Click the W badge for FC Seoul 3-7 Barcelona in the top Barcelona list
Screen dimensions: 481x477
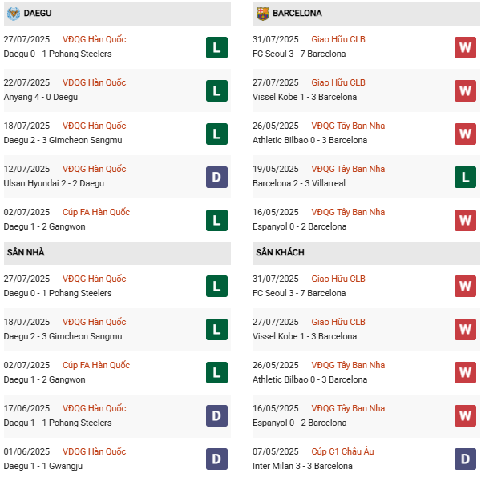[465, 47]
